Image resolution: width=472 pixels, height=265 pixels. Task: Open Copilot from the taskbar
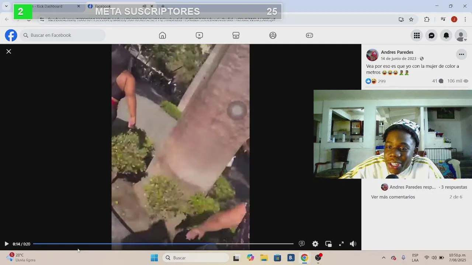click(x=250, y=258)
